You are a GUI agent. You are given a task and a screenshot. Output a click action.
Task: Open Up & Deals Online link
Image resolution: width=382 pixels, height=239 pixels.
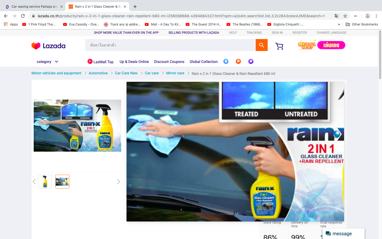click(x=134, y=62)
